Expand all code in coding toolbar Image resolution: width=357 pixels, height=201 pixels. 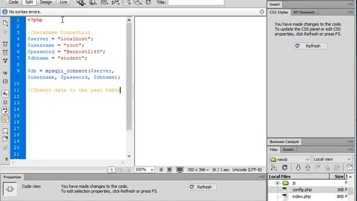5,61
